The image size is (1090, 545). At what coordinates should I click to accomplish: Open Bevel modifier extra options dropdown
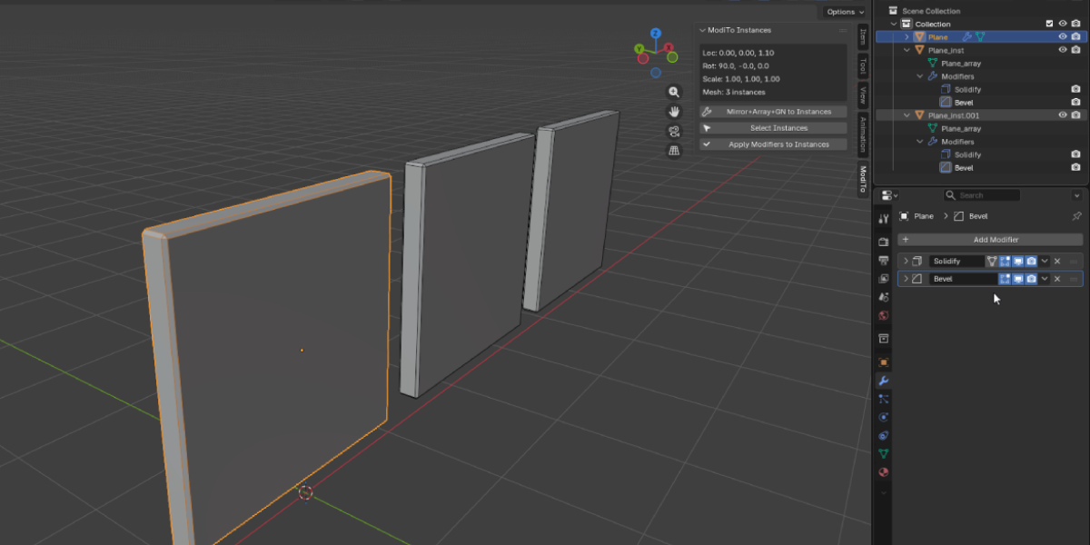click(x=1045, y=279)
